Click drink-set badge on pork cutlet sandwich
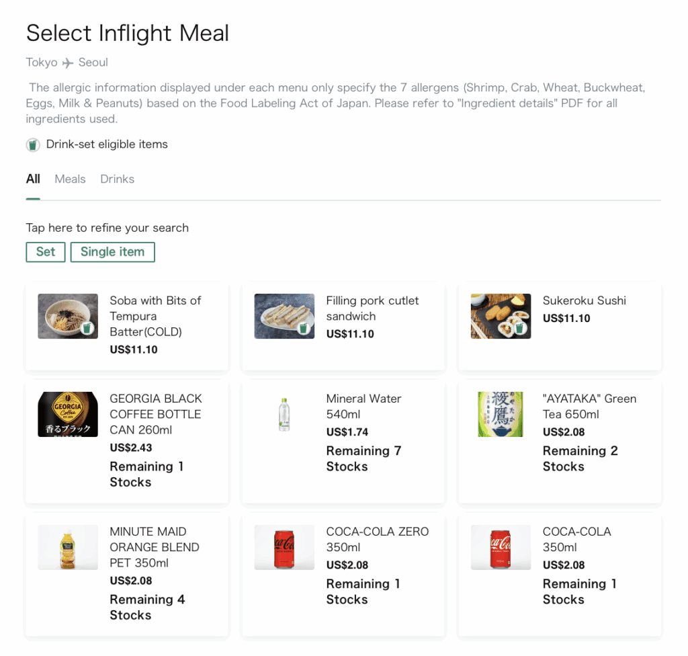Image resolution: width=688 pixels, height=656 pixels. click(x=303, y=329)
